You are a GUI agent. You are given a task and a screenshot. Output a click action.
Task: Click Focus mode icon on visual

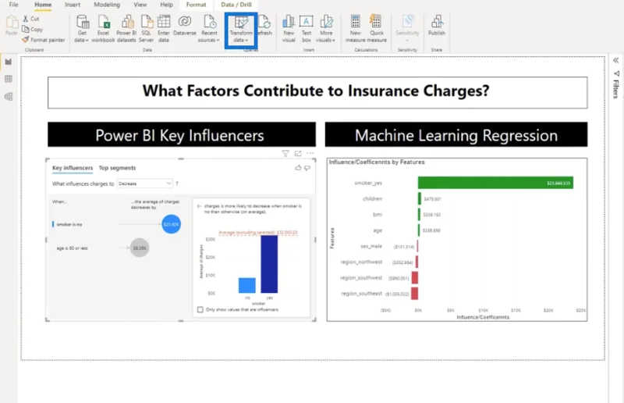click(298, 153)
